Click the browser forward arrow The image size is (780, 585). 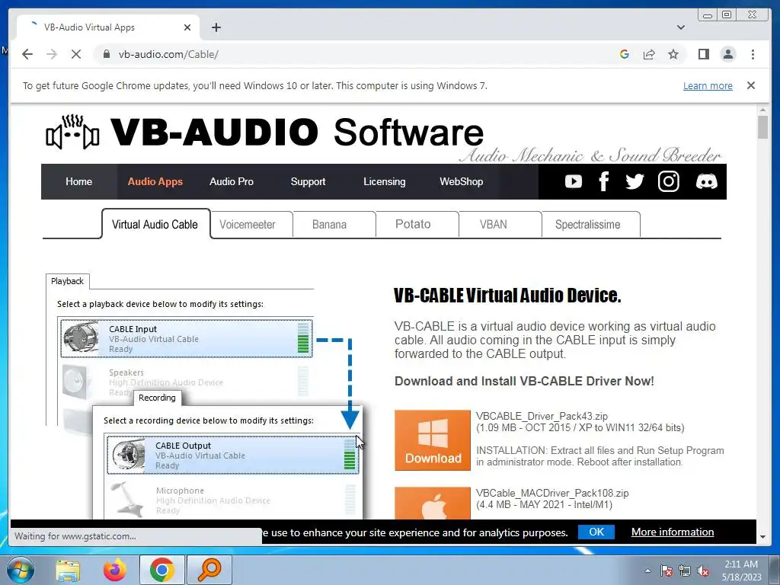52,54
